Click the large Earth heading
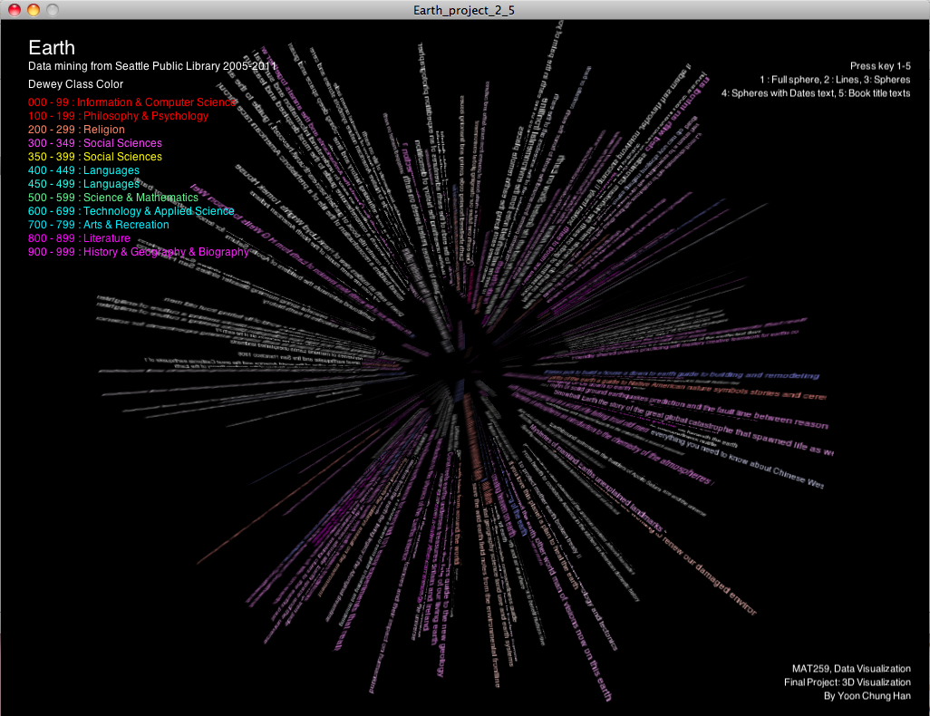Image resolution: width=930 pixels, height=716 pixels. 52,48
